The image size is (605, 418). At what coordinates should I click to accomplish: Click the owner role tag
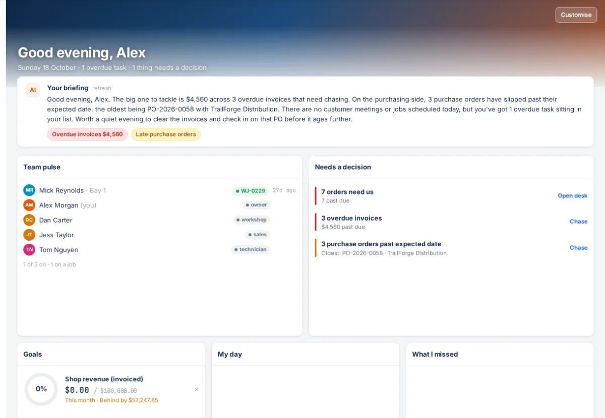click(x=256, y=205)
